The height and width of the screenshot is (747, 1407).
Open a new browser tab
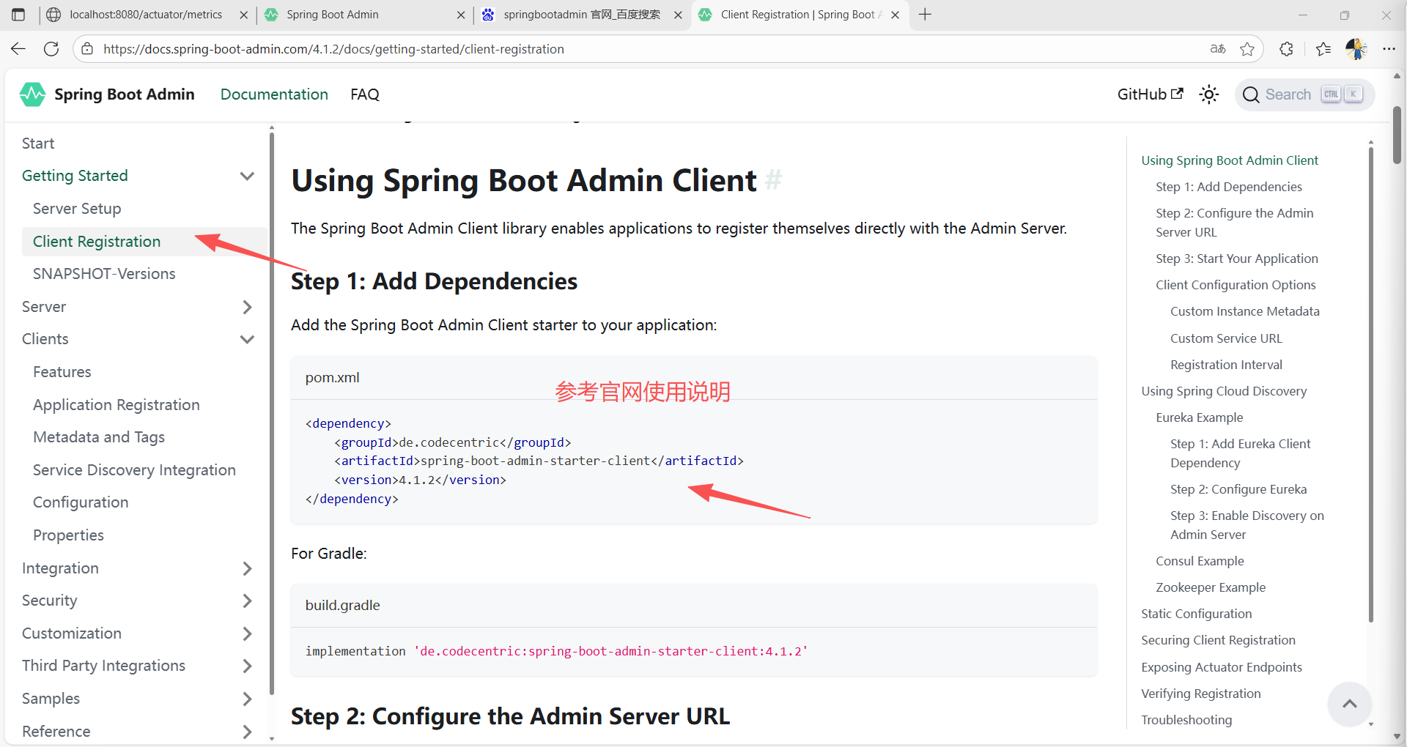[925, 15]
